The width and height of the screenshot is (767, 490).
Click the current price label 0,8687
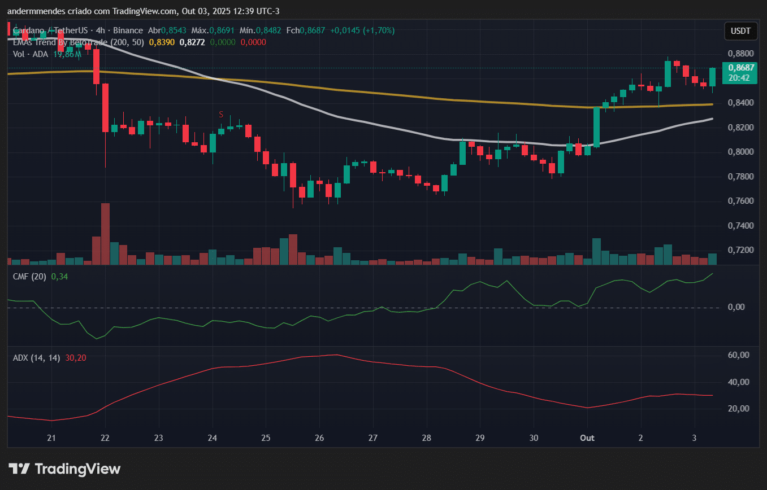[739, 67]
